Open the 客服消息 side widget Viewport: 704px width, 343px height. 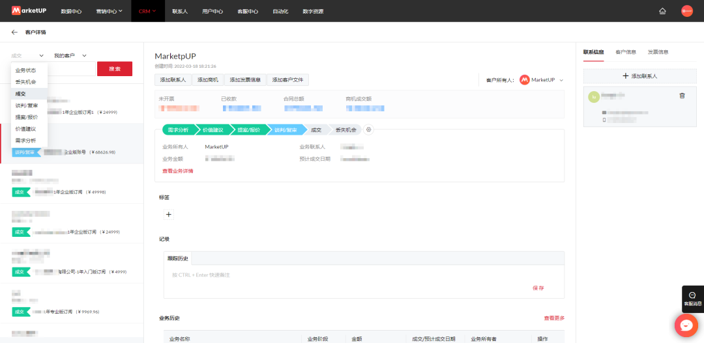[693, 299]
